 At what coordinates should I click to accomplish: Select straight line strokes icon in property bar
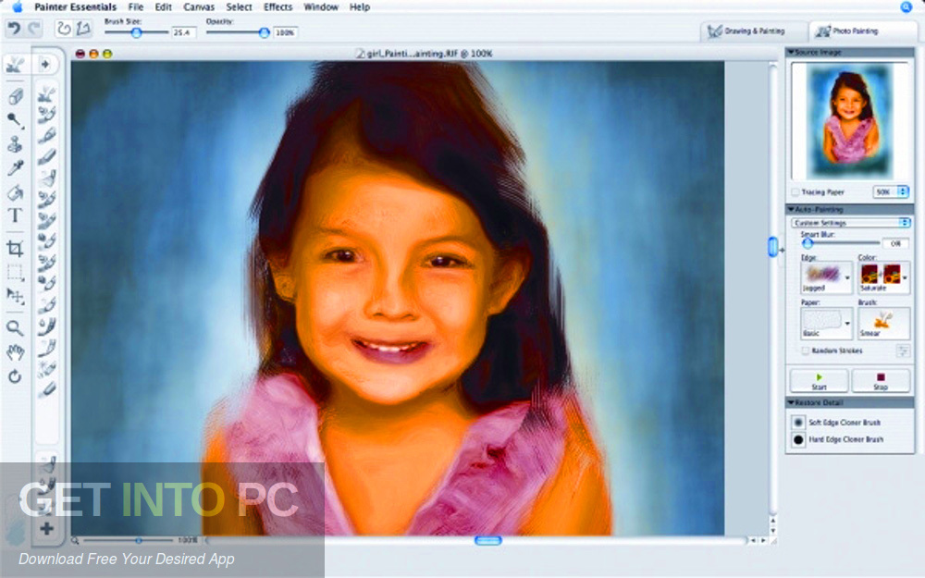(x=83, y=29)
